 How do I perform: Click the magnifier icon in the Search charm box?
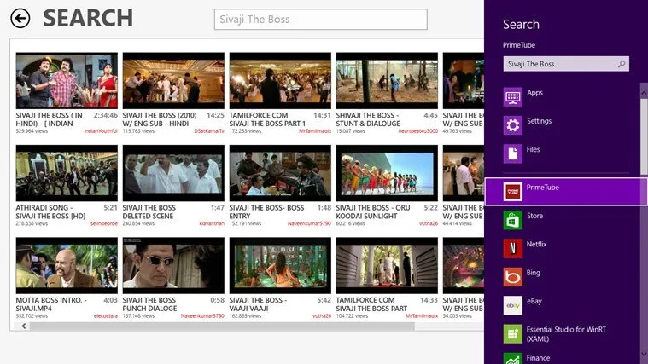(622, 64)
